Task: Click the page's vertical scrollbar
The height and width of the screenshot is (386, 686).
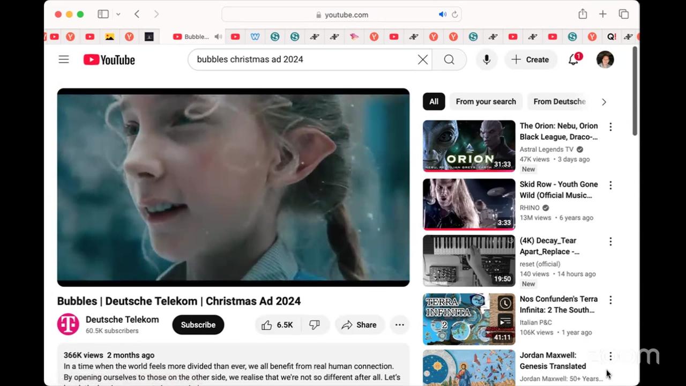Action: pyautogui.click(x=635, y=91)
